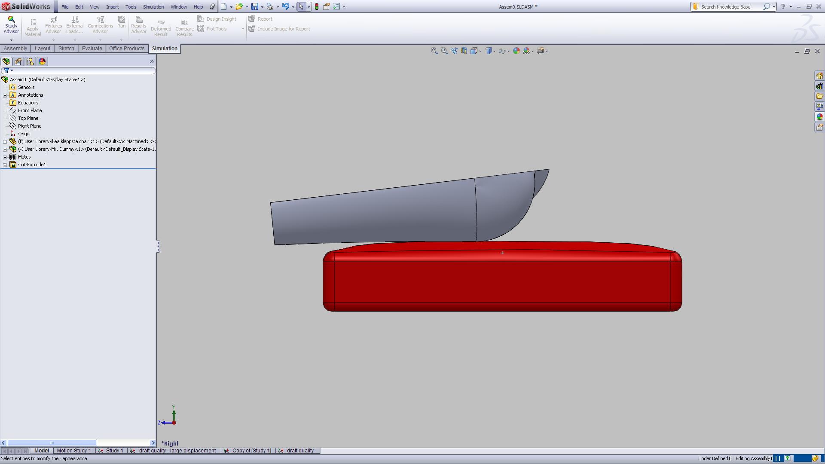Open the Motion Study 1 tab
This screenshot has height=464, width=825.
[x=74, y=451]
